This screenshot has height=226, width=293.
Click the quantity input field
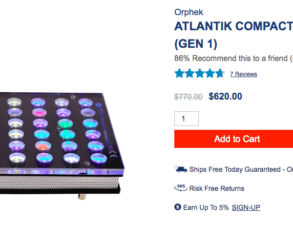click(187, 119)
